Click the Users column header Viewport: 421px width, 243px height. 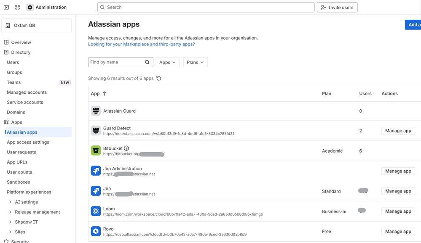click(x=365, y=93)
